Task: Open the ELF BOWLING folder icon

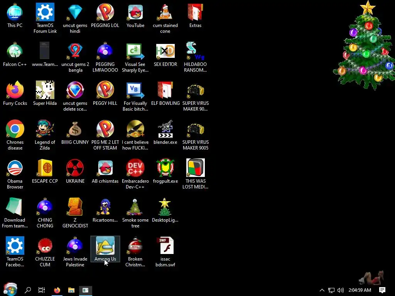Action: pyautogui.click(x=165, y=93)
